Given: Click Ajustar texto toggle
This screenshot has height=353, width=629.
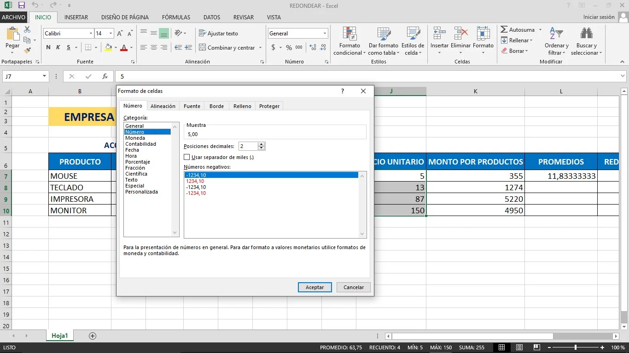Looking at the screenshot, I should click(x=219, y=34).
